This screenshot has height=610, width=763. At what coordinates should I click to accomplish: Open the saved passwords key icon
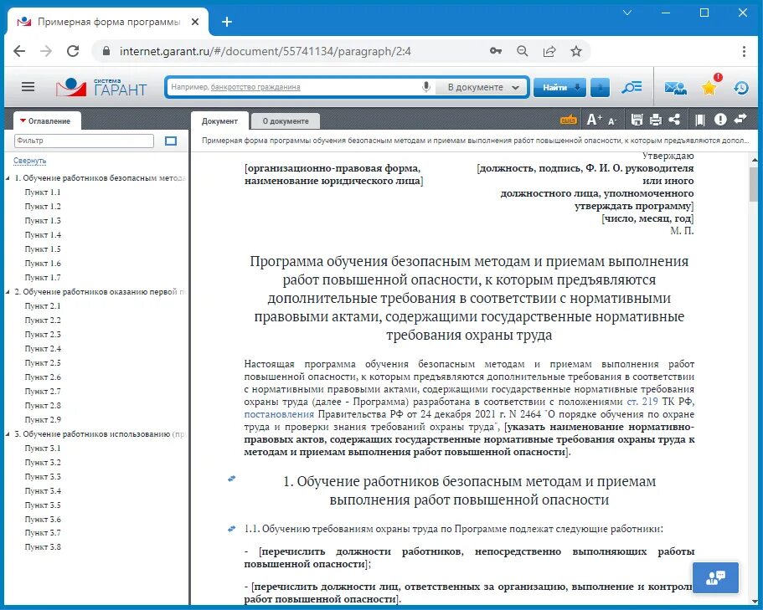[495, 51]
